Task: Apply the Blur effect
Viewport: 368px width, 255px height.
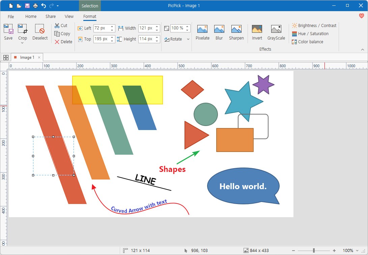Action: point(219,32)
